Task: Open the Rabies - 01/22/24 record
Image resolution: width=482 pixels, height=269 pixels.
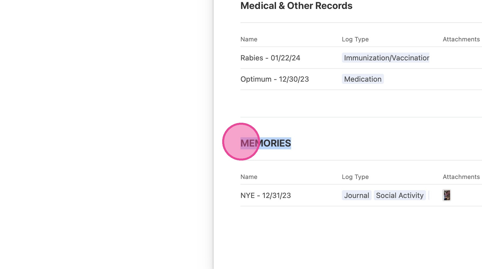Action: click(x=270, y=58)
